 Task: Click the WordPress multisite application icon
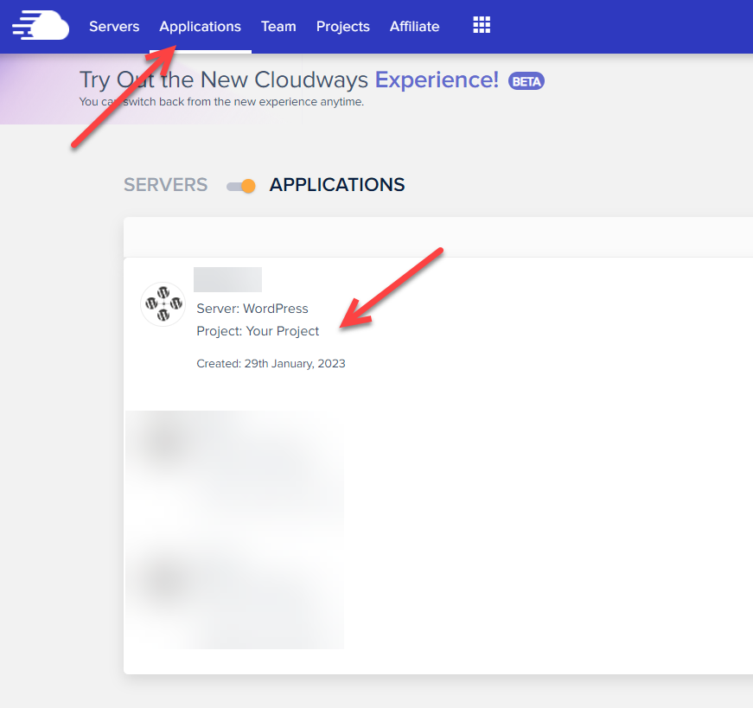coord(163,304)
